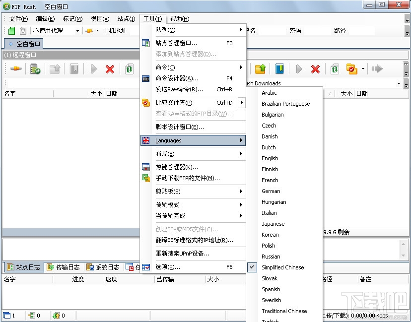Switch to the 站点日志 tab

(x=24, y=267)
